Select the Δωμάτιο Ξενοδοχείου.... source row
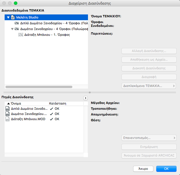Screen dimensions: 180x175 tap(44, 114)
